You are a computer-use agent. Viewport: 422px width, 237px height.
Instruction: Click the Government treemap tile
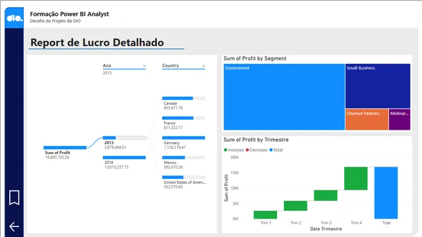284,97
